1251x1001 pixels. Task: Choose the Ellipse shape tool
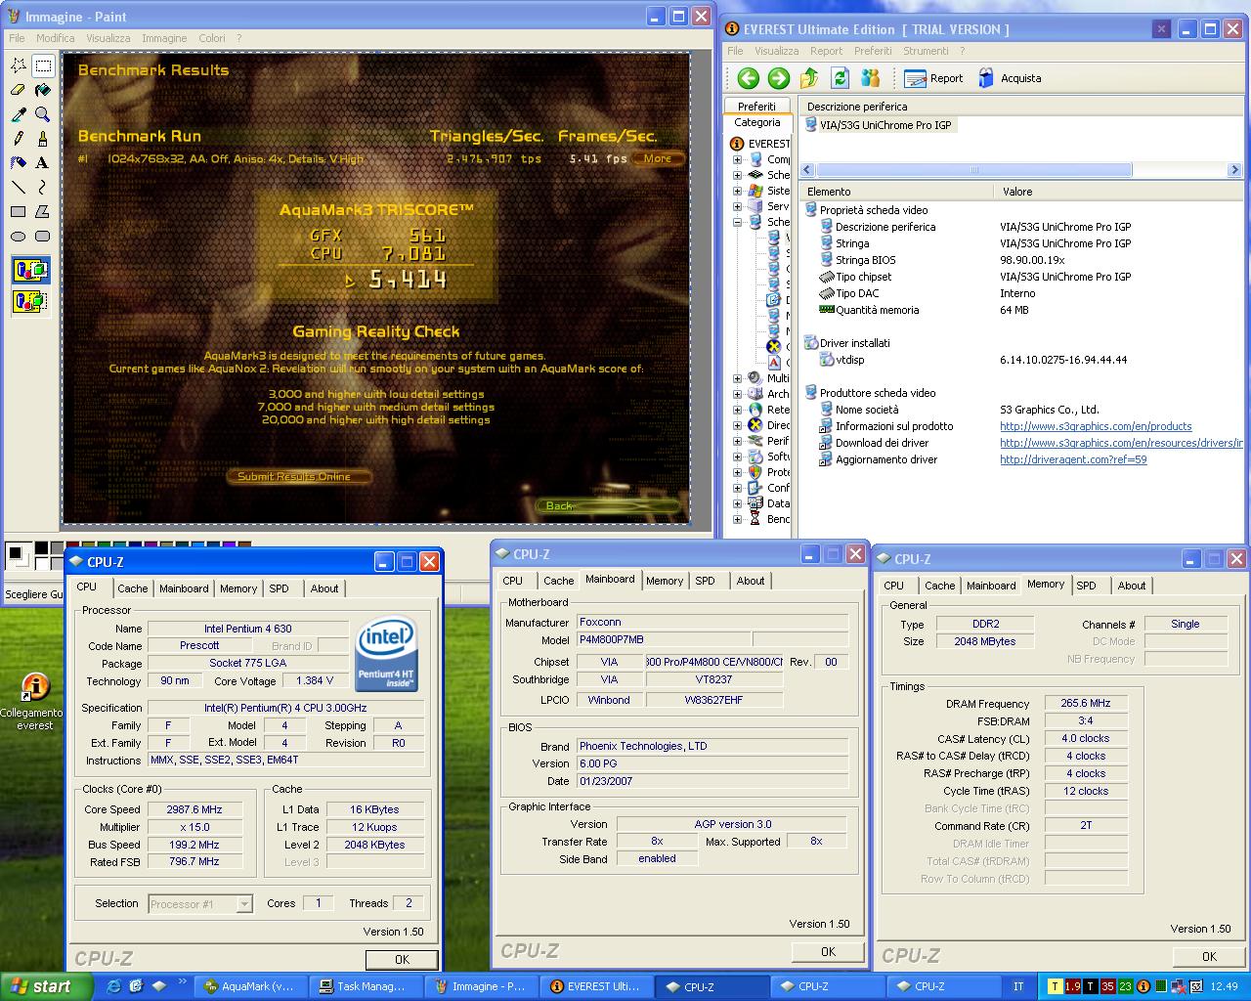18,236
